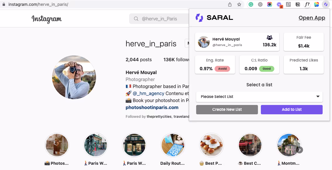This screenshot has height=170, width=332.
Task: Click the share page icon in address bar
Action: click(230, 4)
